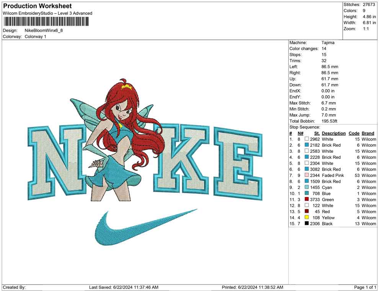Choose the Black color swatch
Screen dimensions: 379x291
point(307,223)
